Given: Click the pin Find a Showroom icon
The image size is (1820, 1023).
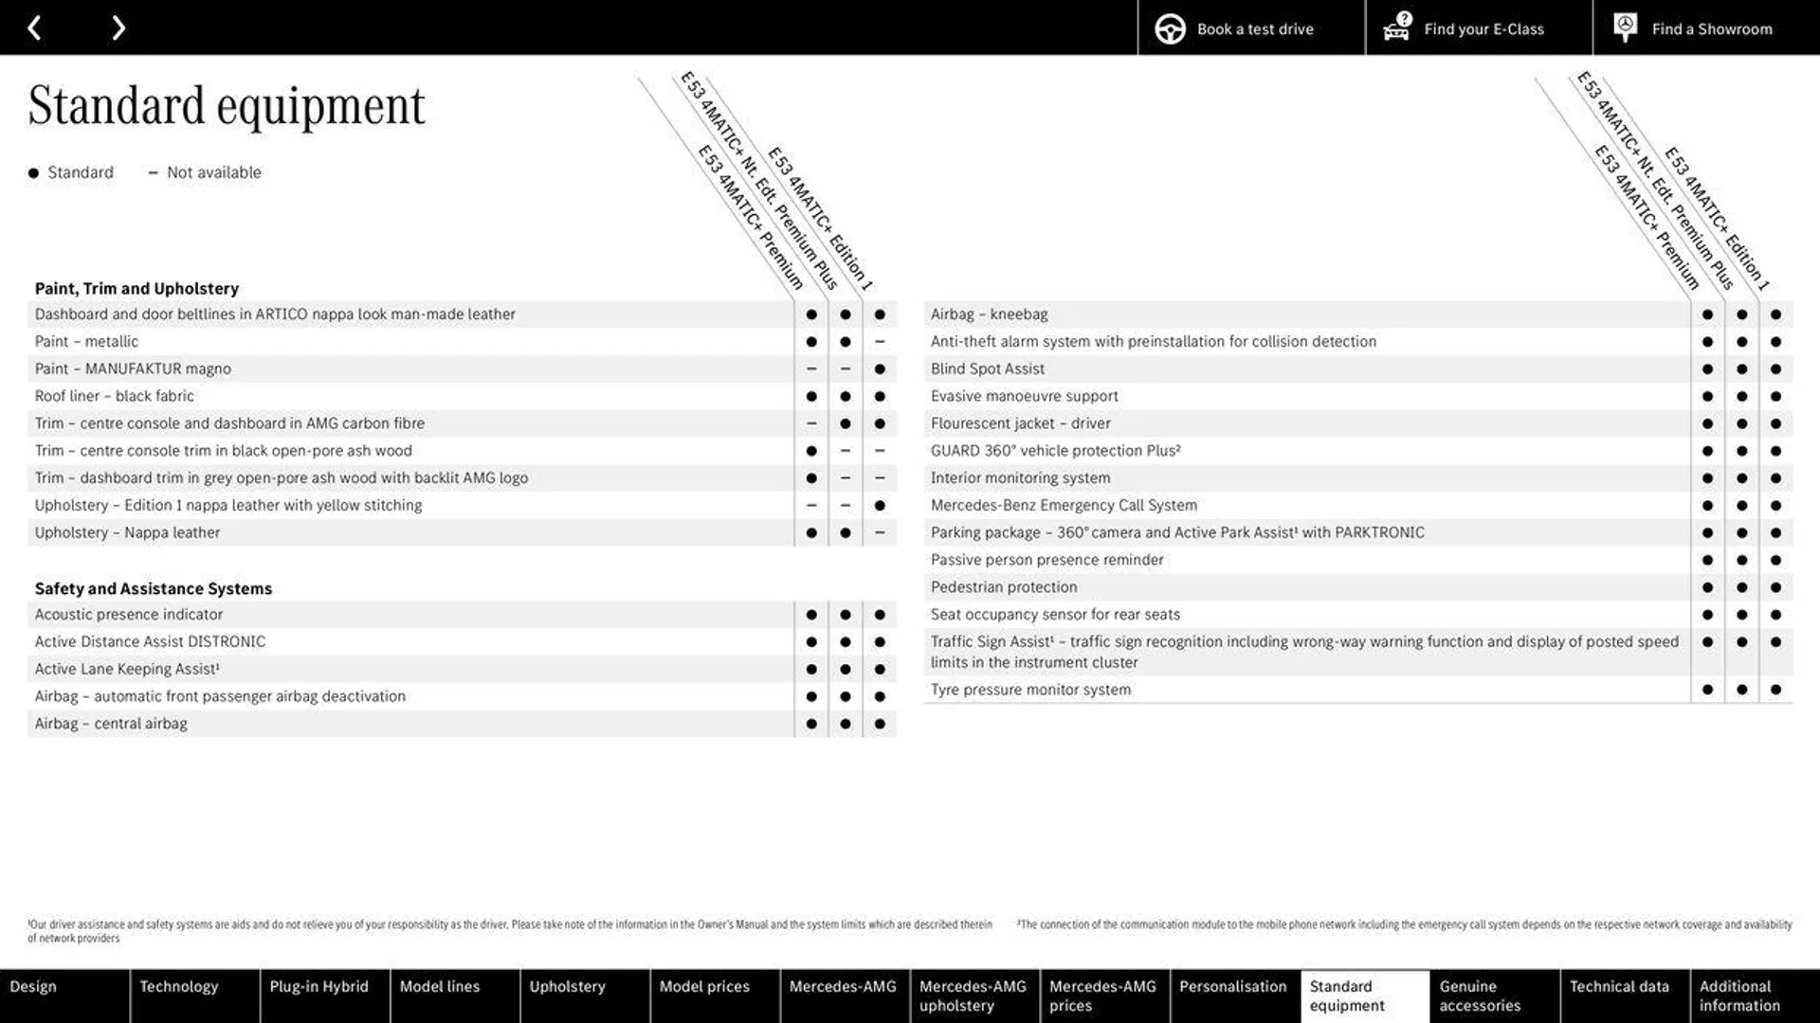Looking at the screenshot, I should click(x=1624, y=27).
